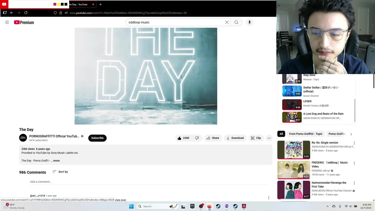Click the browser workspace icon left of the back arrow
The height and width of the screenshot is (211, 375).
[5, 13]
